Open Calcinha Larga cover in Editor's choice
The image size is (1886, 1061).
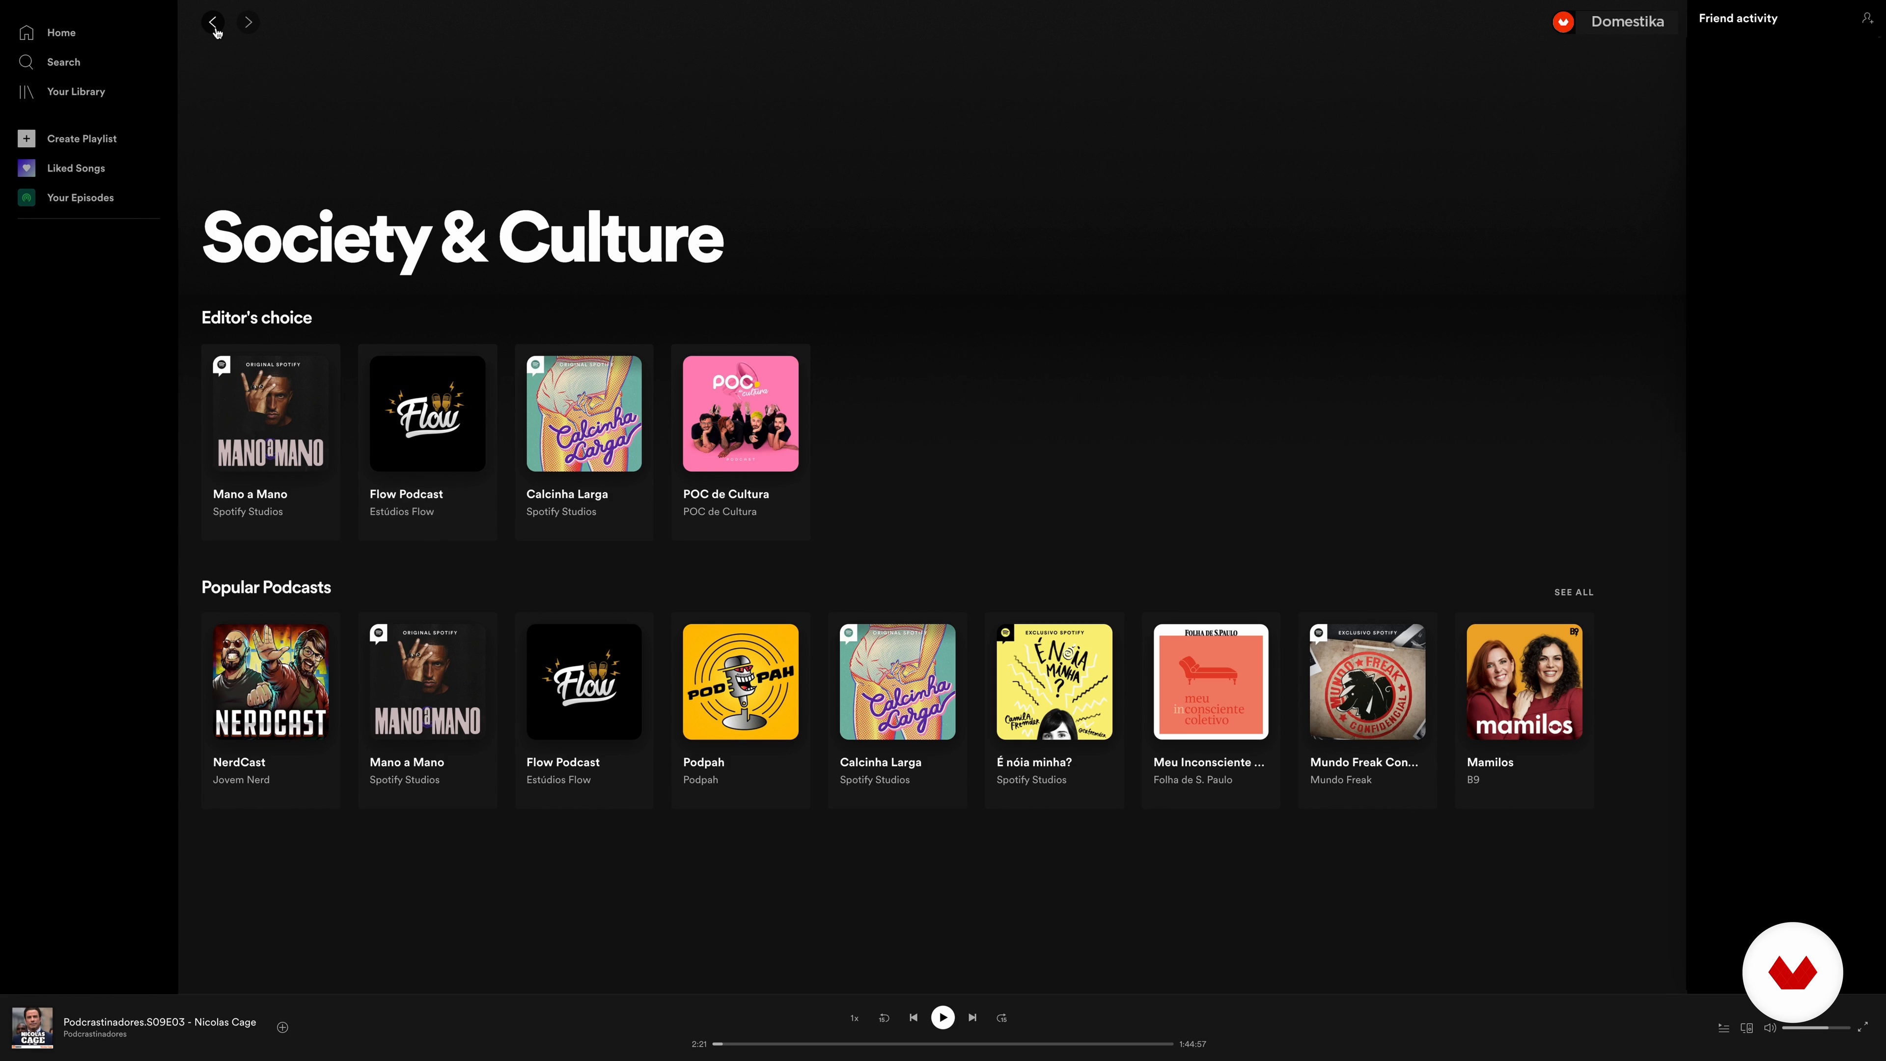pos(584,414)
